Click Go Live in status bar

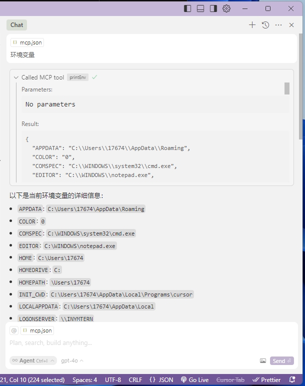pyautogui.click(x=194, y=380)
